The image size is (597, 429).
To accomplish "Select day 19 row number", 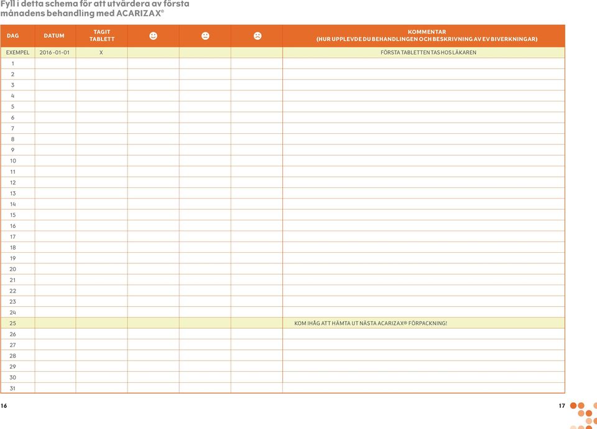I will [13, 258].
